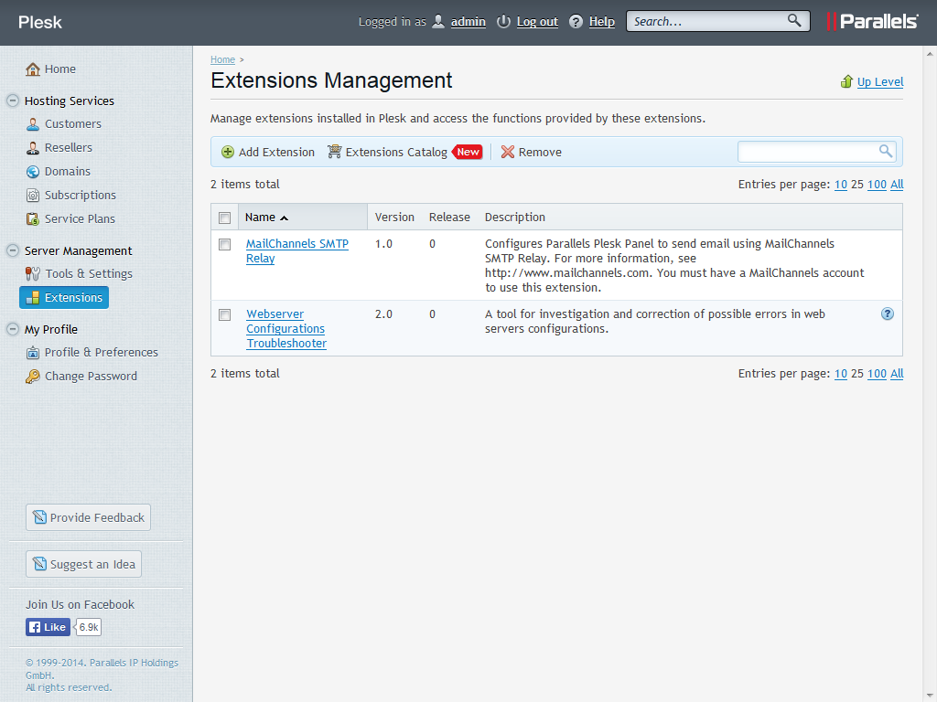Click the Extensions Catalog toolbar button
This screenshot has width=937, height=702.
[404, 153]
